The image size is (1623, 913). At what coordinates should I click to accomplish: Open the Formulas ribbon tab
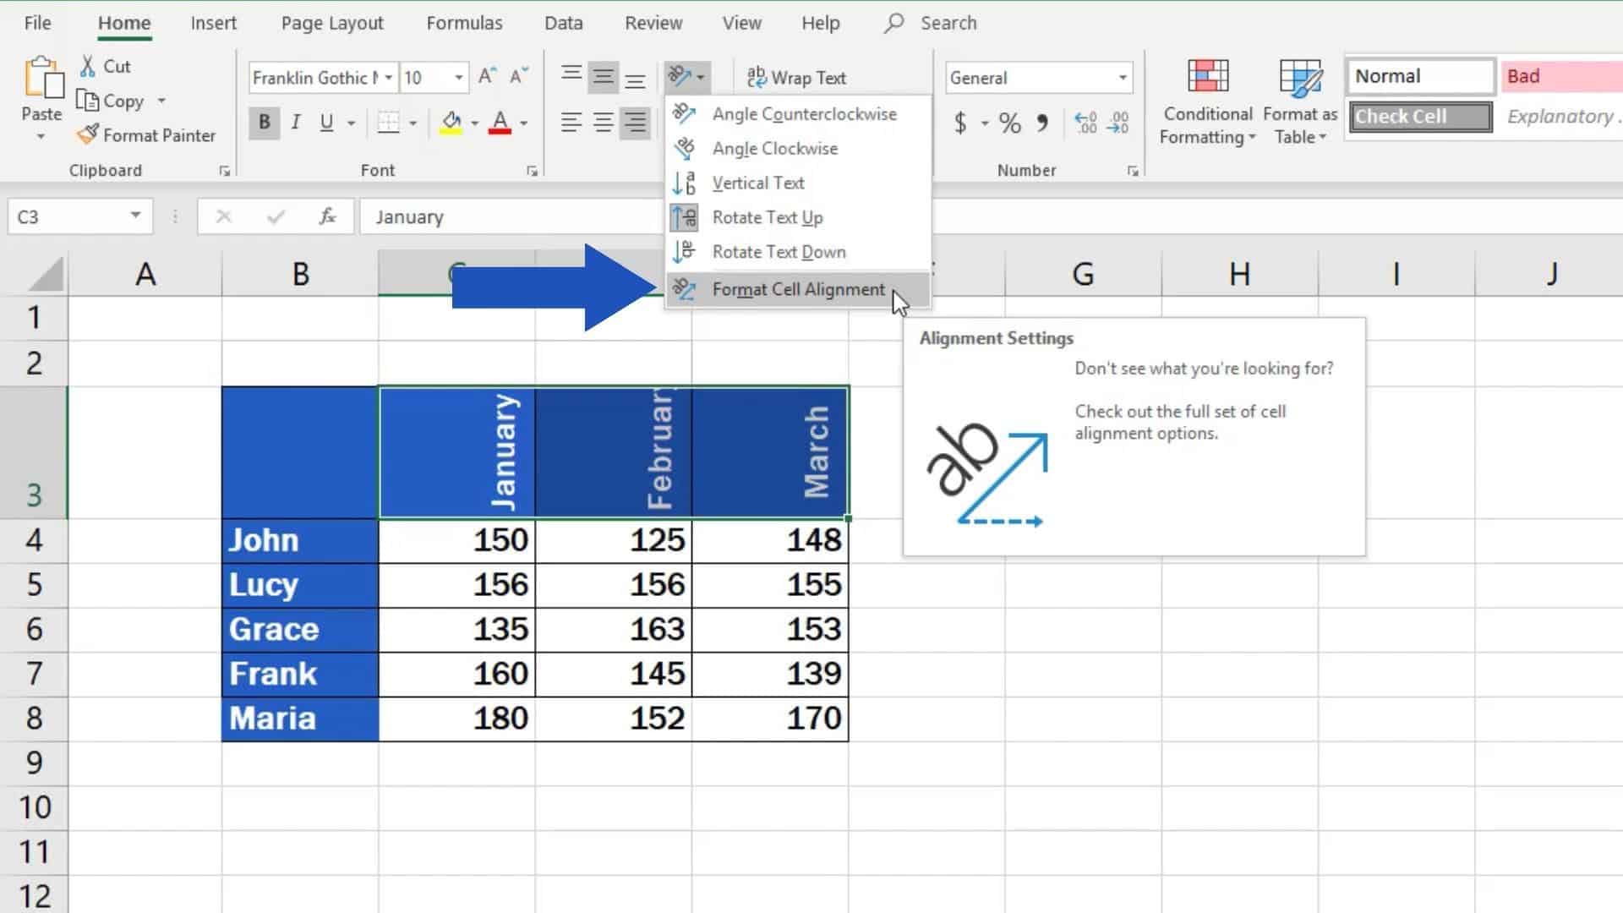pyautogui.click(x=464, y=22)
